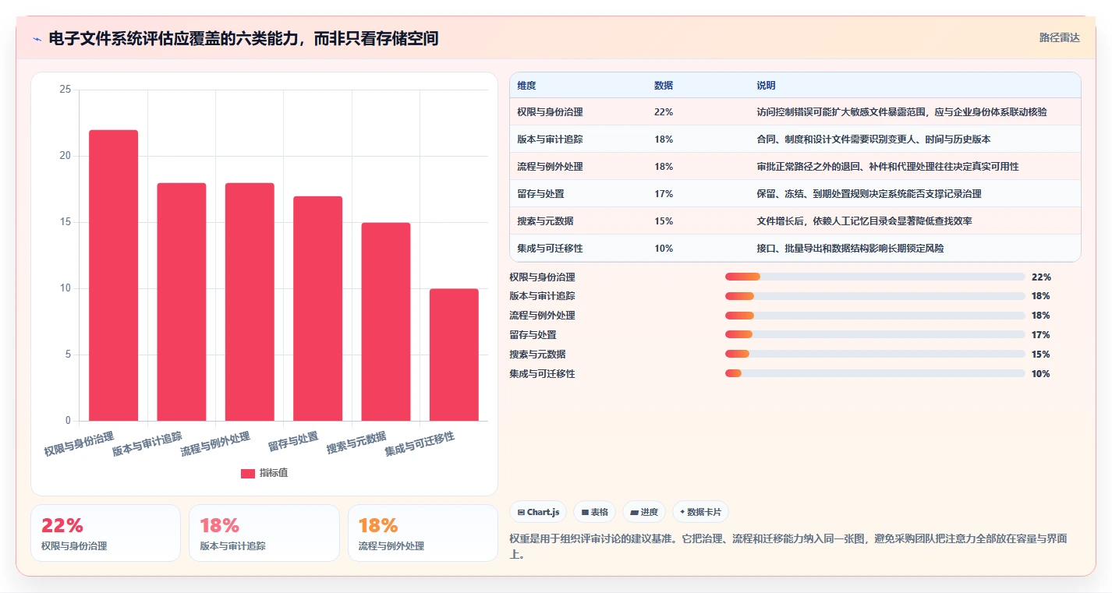
Task: Click the 进度 chip
Action: pyautogui.click(x=644, y=512)
